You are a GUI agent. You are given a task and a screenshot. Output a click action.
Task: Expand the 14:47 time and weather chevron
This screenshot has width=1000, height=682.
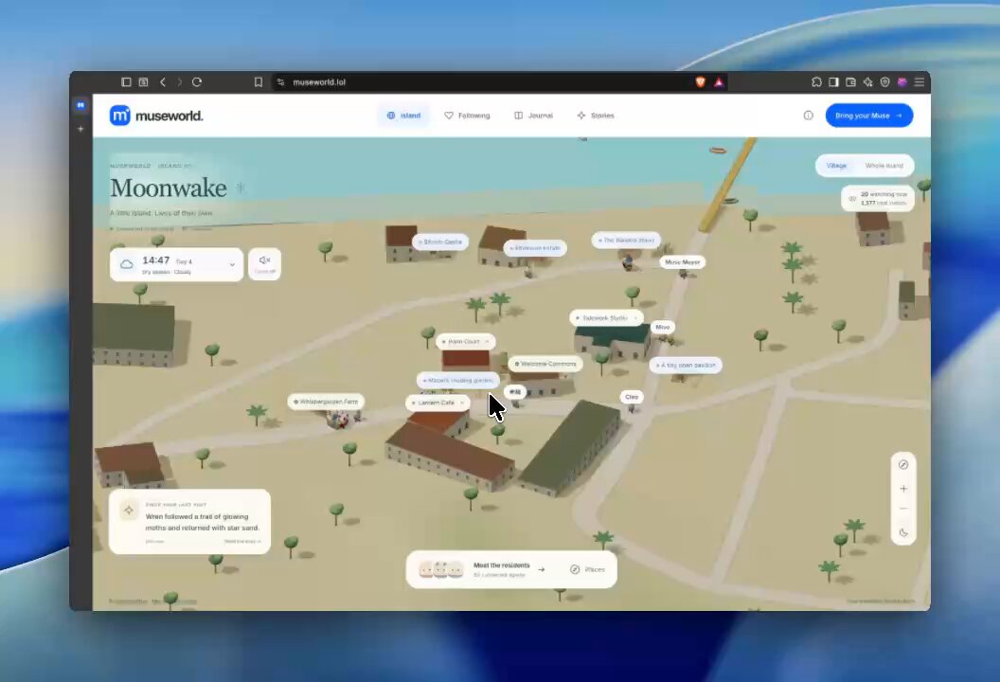[232, 264]
